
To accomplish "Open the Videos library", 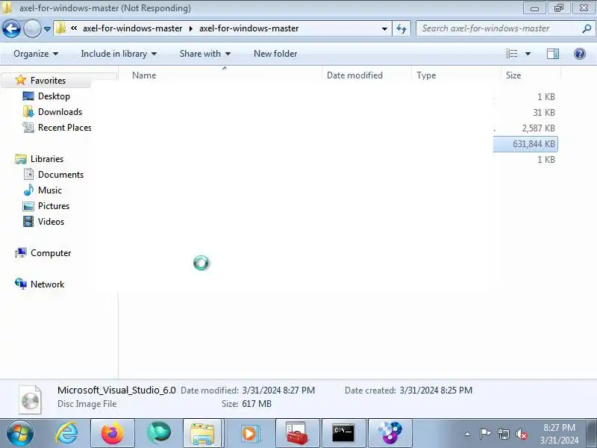I will [51, 222].
